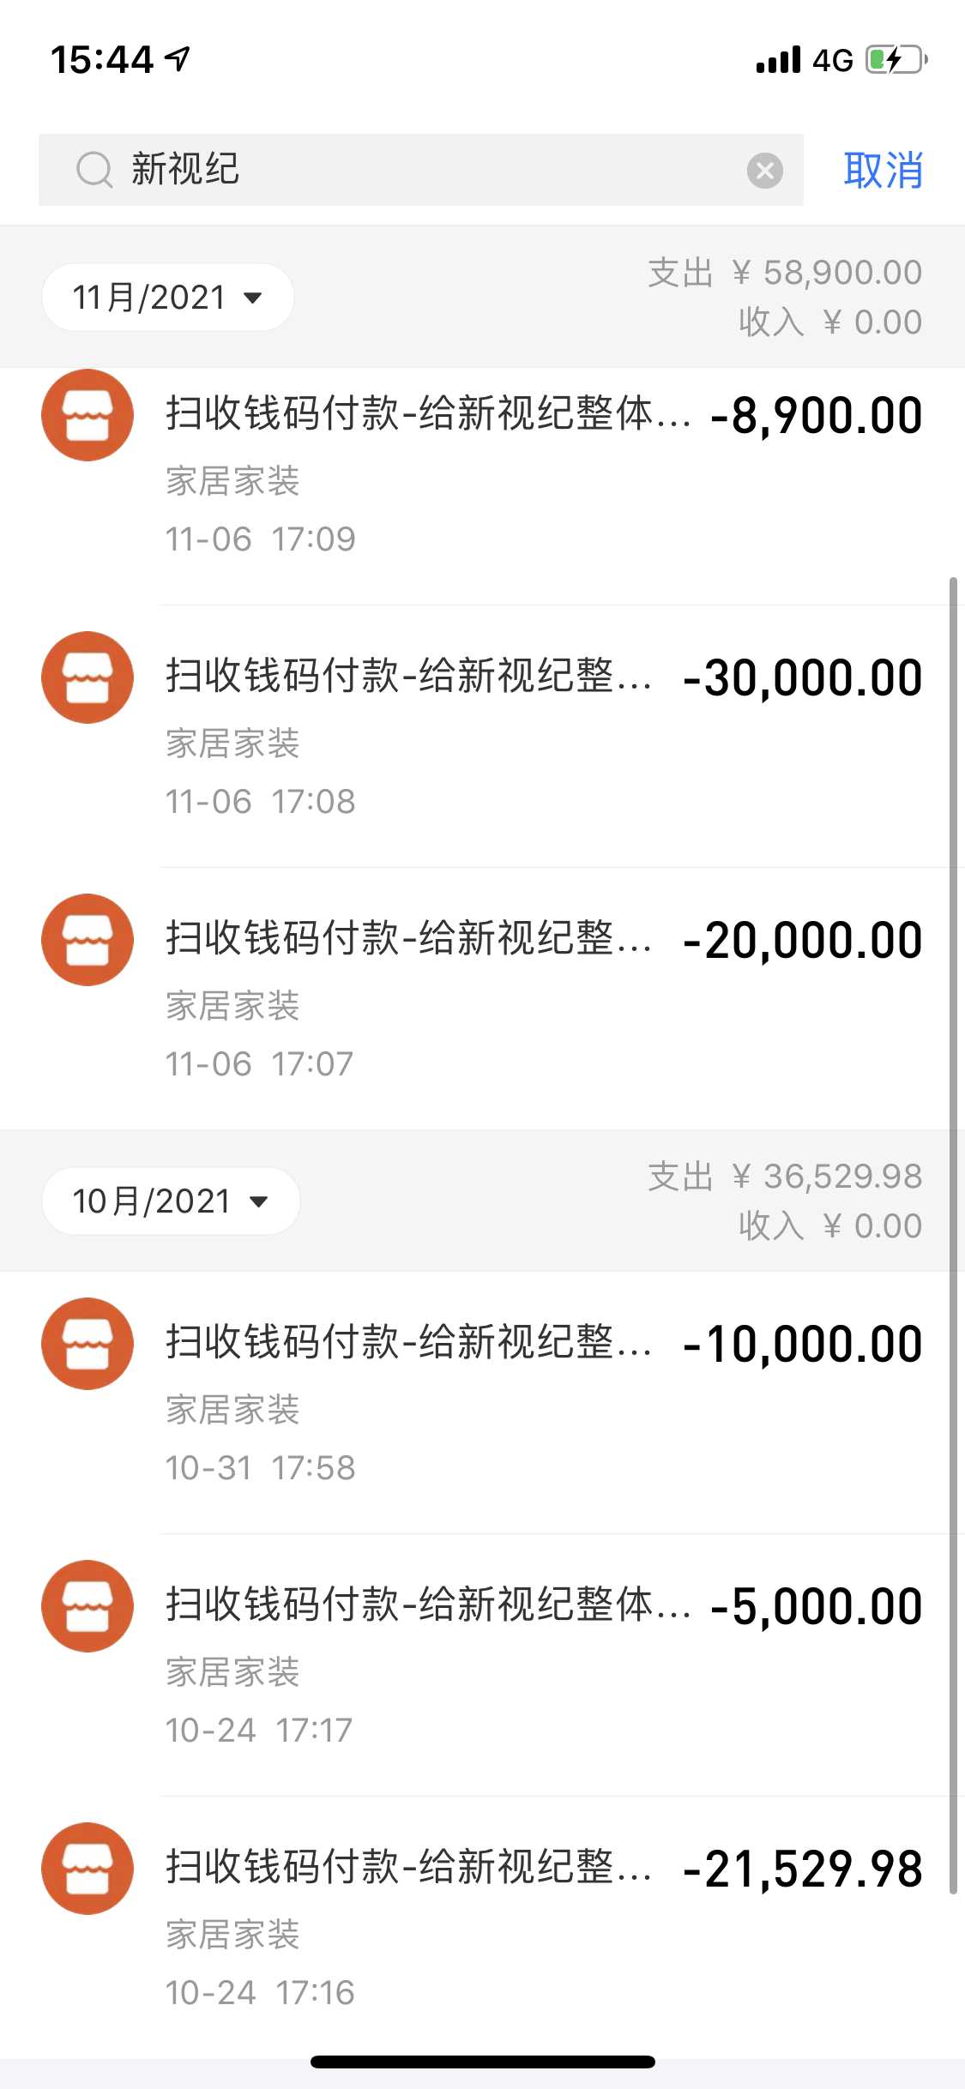Tap the merchant icon for the -5,000.00 payment
The width and height of the screenshot is (965, 2089).
click(x=87, y=1606)
